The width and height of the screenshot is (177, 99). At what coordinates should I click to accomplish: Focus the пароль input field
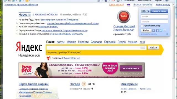tap(154, 21)
